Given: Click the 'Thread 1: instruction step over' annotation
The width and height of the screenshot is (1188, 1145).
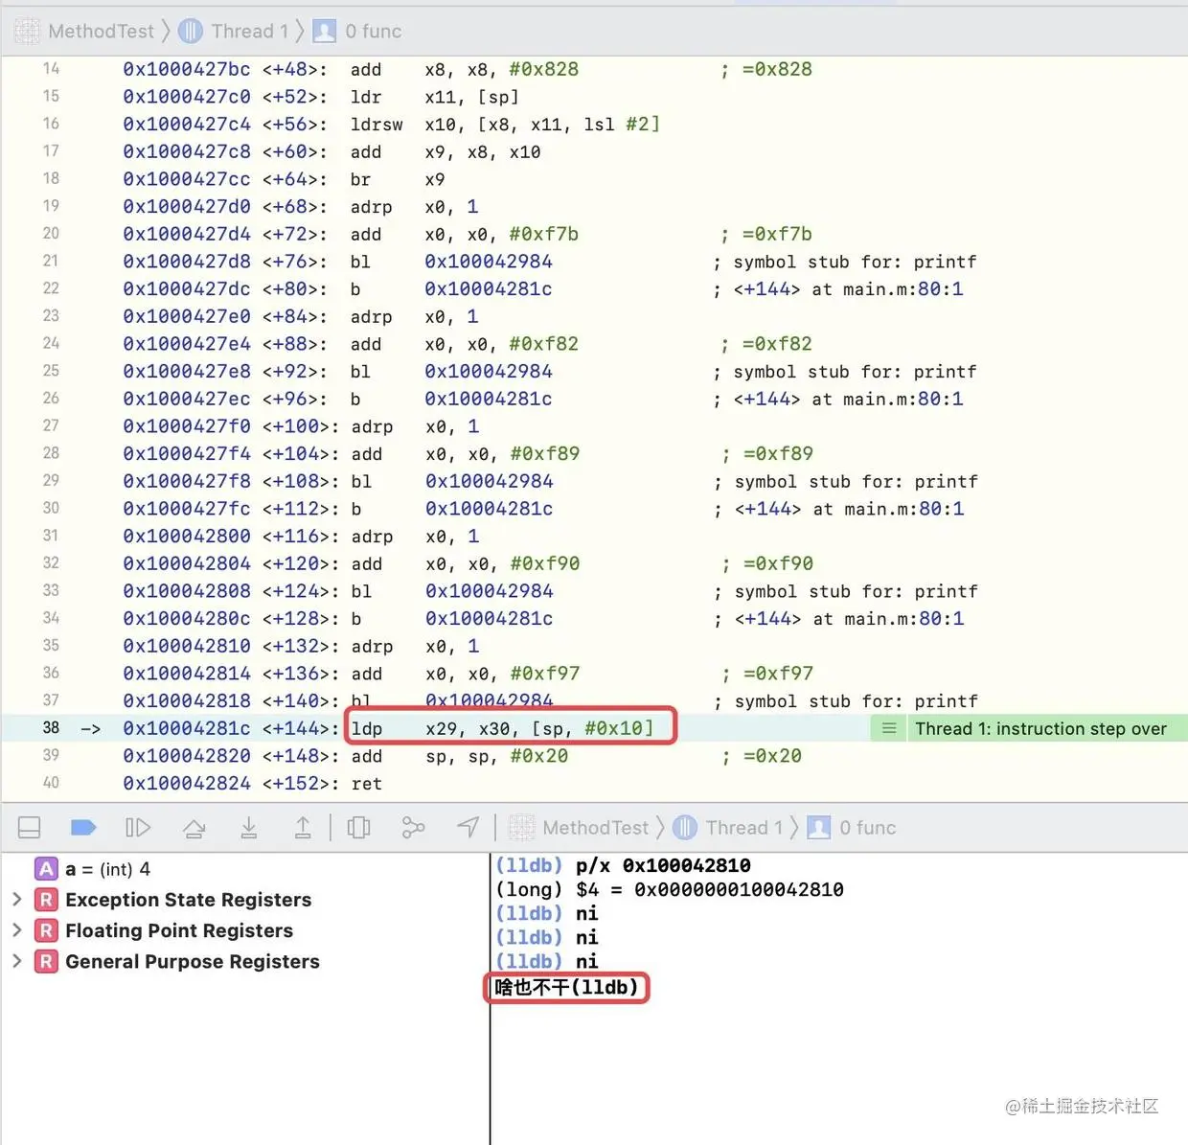Looking at the screenshot, I should point(1040,729).
